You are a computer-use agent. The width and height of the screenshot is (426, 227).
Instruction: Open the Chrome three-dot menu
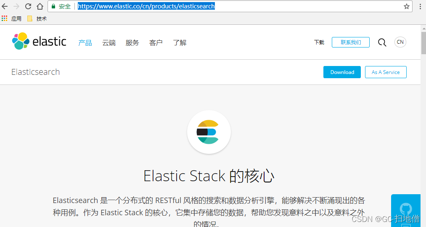[x=420, y=6]
